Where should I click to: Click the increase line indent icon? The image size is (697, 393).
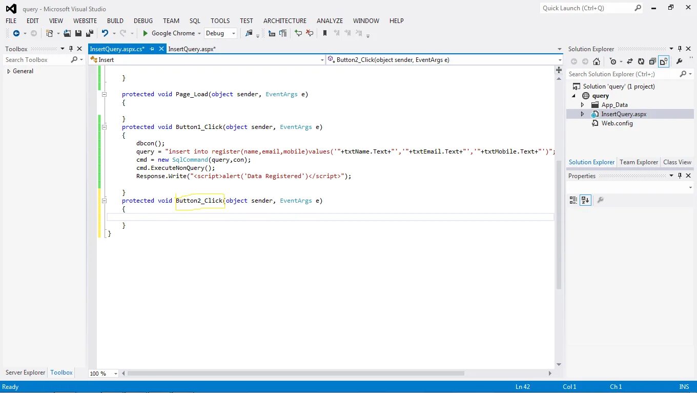282,33
